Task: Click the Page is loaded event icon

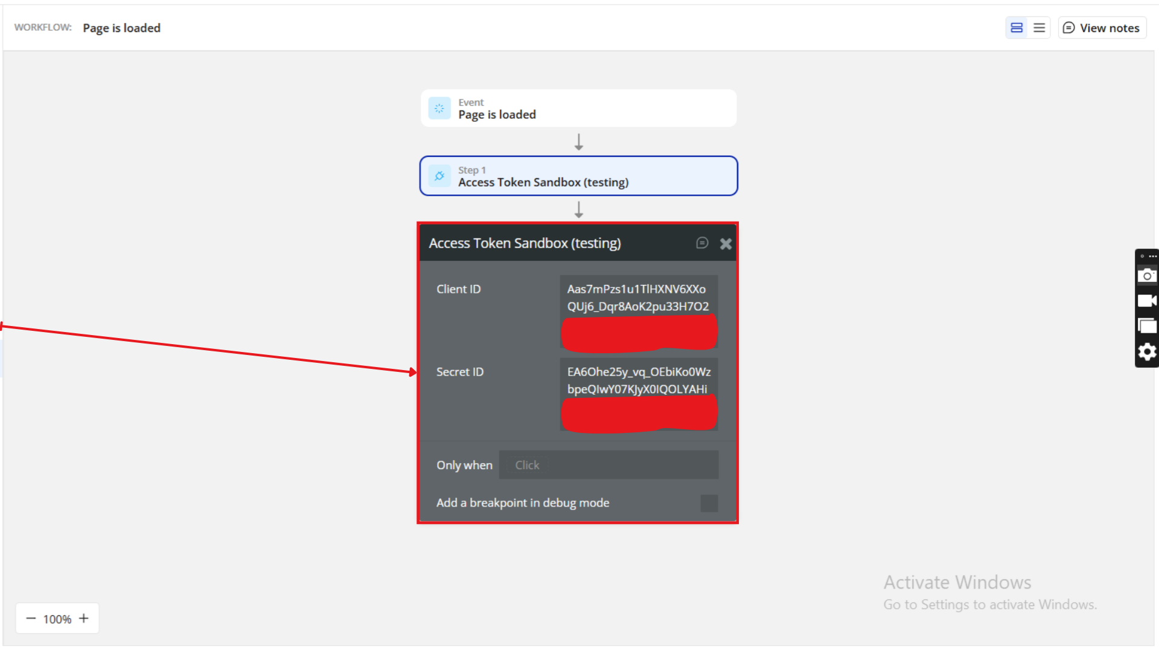Action: point(439,109)
